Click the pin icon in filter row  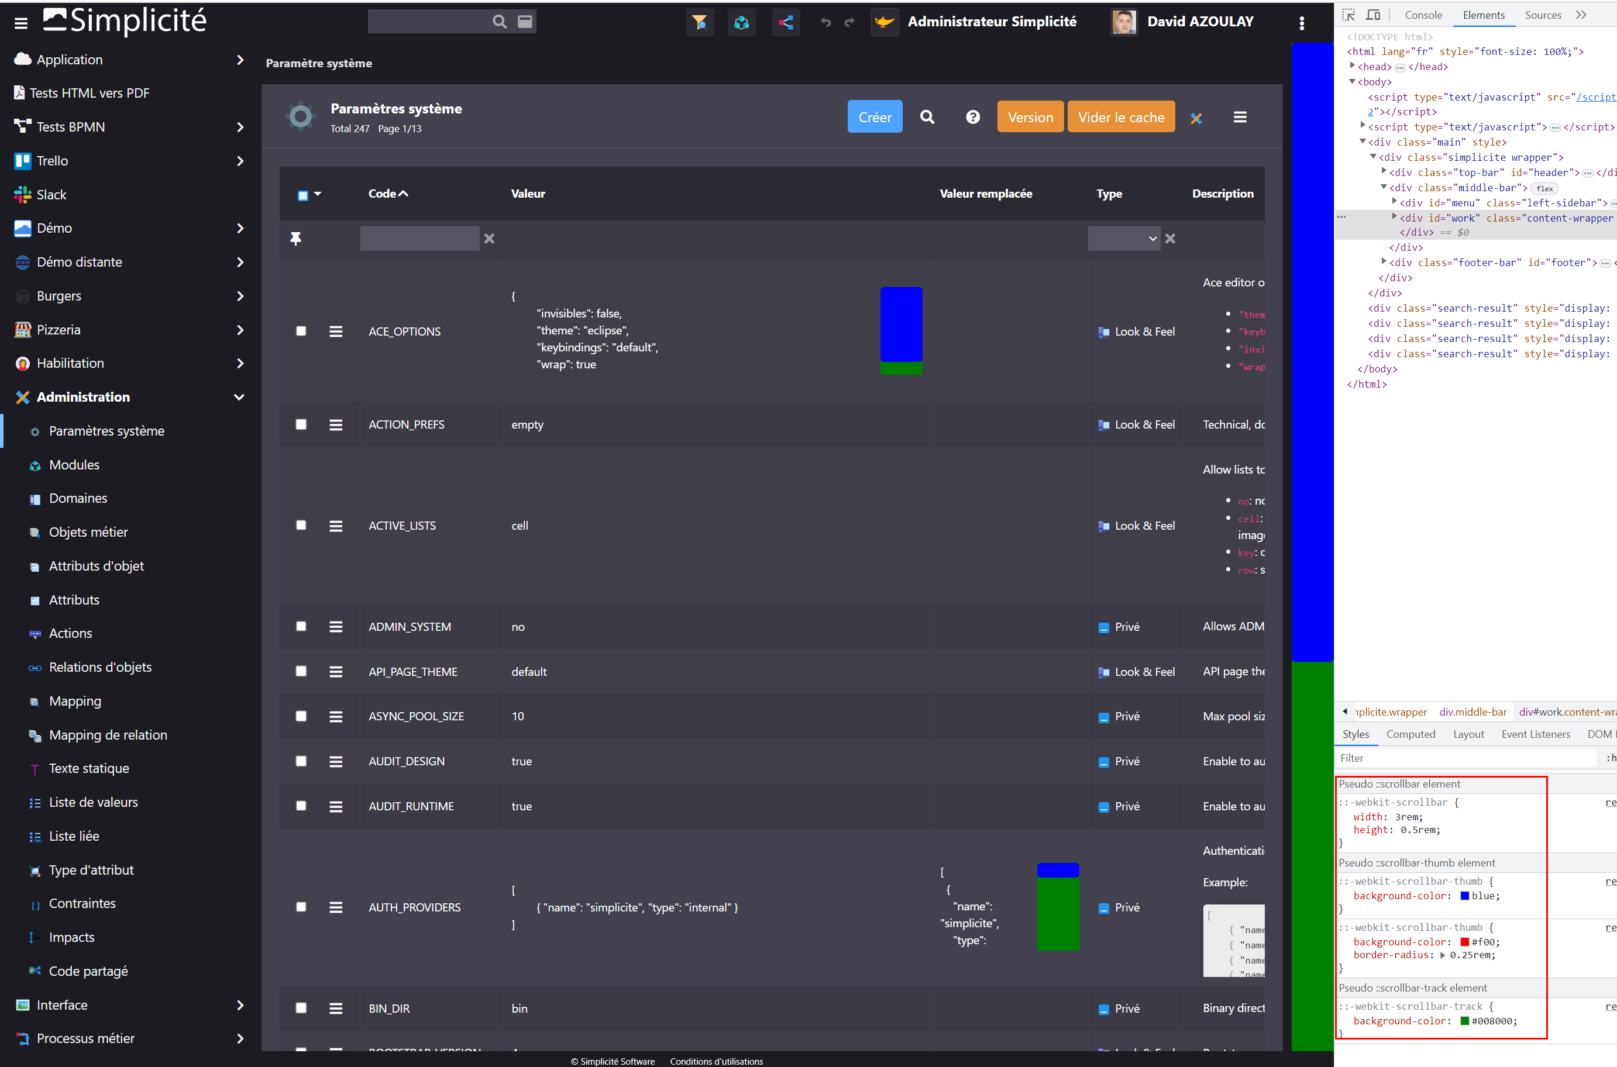[x=295, y=238]
